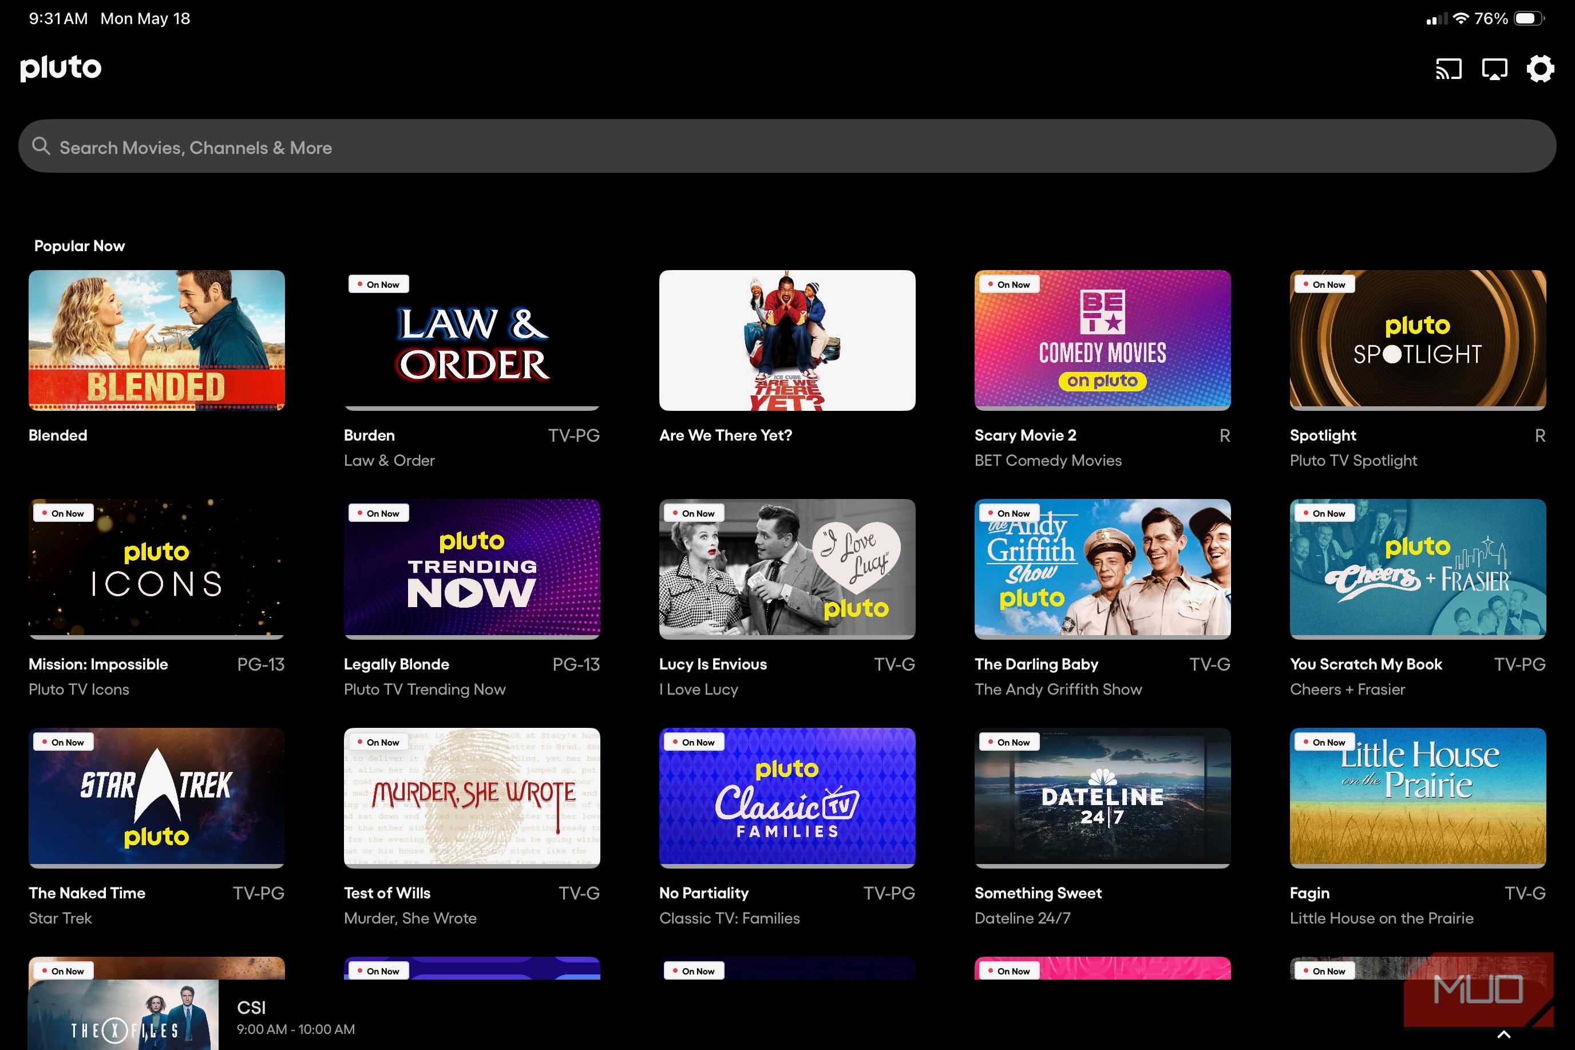The height and width of the screenshot is (1050, 1575).
Task: Click the 'Popular Now' section heading
Action: [79, 245]
